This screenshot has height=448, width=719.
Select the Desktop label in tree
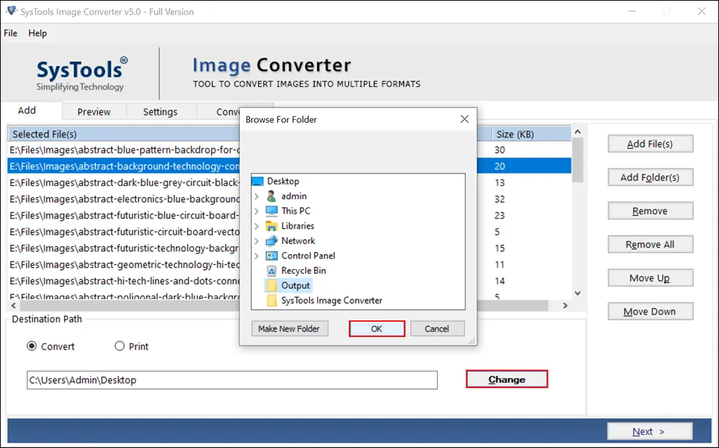[x=283, y=181]
